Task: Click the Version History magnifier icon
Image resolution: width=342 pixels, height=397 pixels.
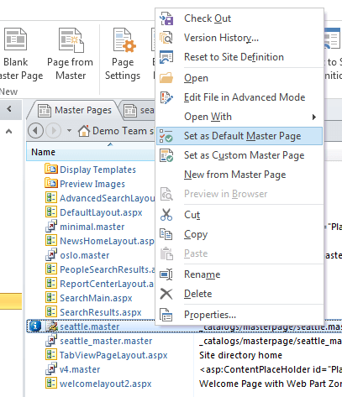Action: click(x=166, y=38)
